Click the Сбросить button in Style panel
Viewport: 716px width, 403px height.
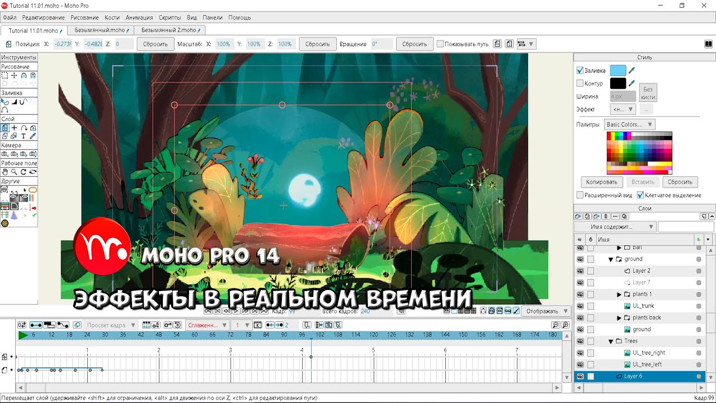click(680, 182)
